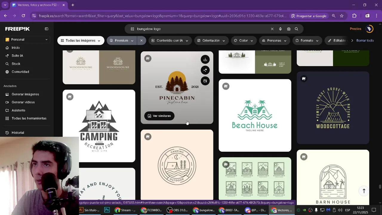The image size is (382, 215).
Task: Open the Beach House logo thumbnail
Action: click(255, 115)
